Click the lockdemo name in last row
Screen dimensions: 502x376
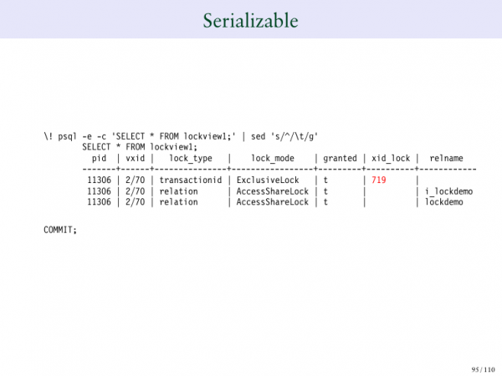click(x=443, y=202)
